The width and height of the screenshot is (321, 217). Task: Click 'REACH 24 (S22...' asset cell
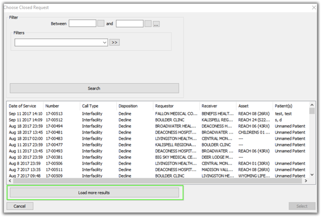pyautogui.click(x=254, y=120)
